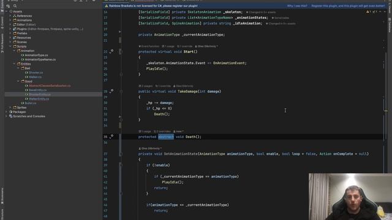Click the gutter icon beside the Death() line
The height and width of the screenshot is (220, 392).
[x=111, y=136]
